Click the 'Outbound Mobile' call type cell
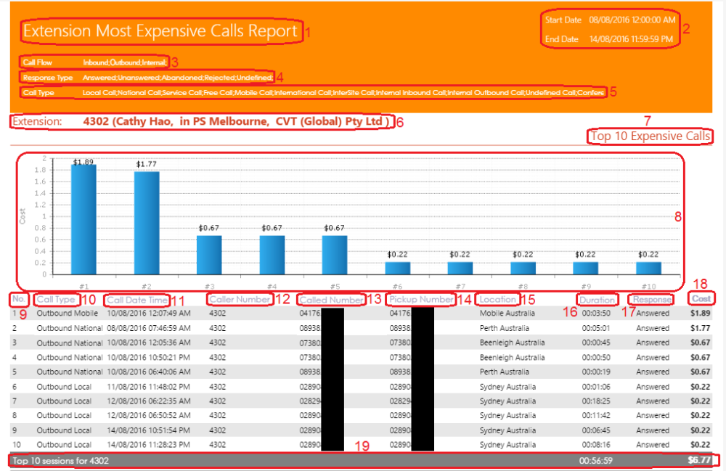The image size is (726, 471). click(x=68, y=314)
